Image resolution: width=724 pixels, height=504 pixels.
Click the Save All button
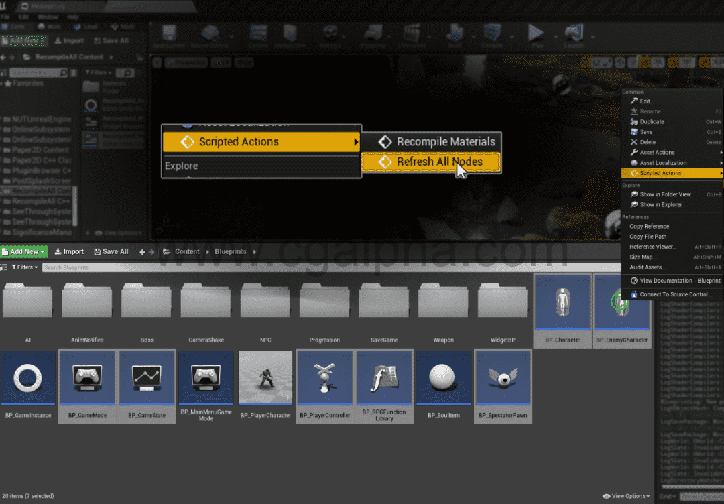click(111, 251)
